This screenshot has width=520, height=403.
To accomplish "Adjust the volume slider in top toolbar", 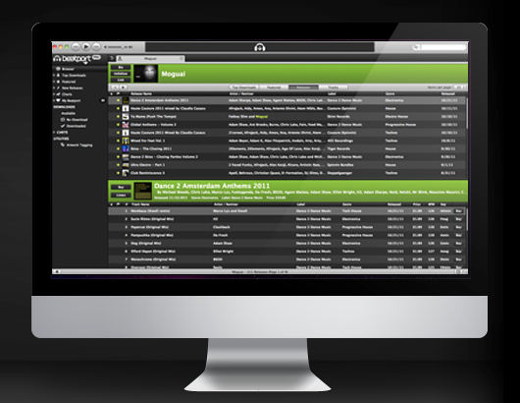I will 119,47.
